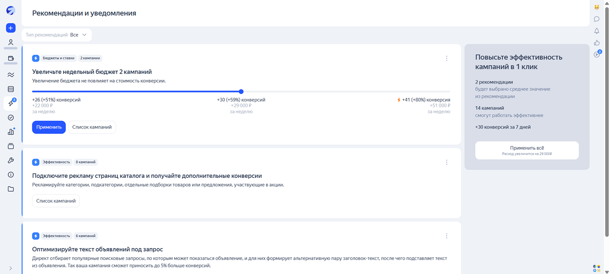The image size is (610, 274).
Task: Open the budget card three-dot menu
Action: click(x=446, y=58)
